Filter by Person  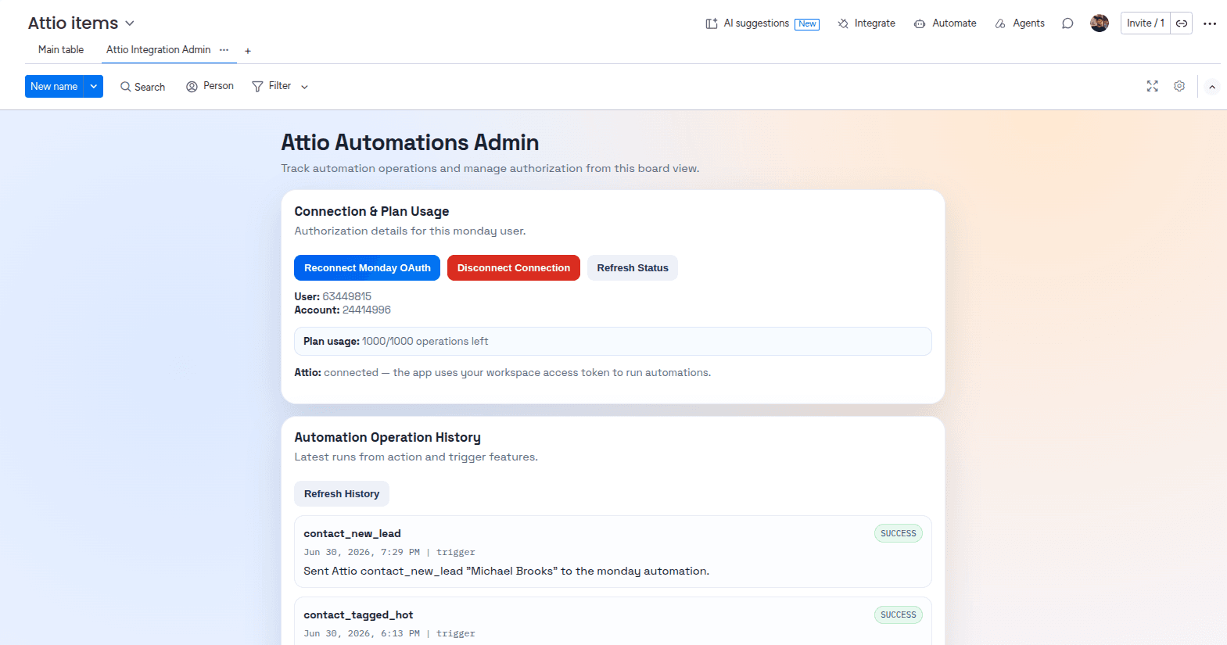click(210, 86)
